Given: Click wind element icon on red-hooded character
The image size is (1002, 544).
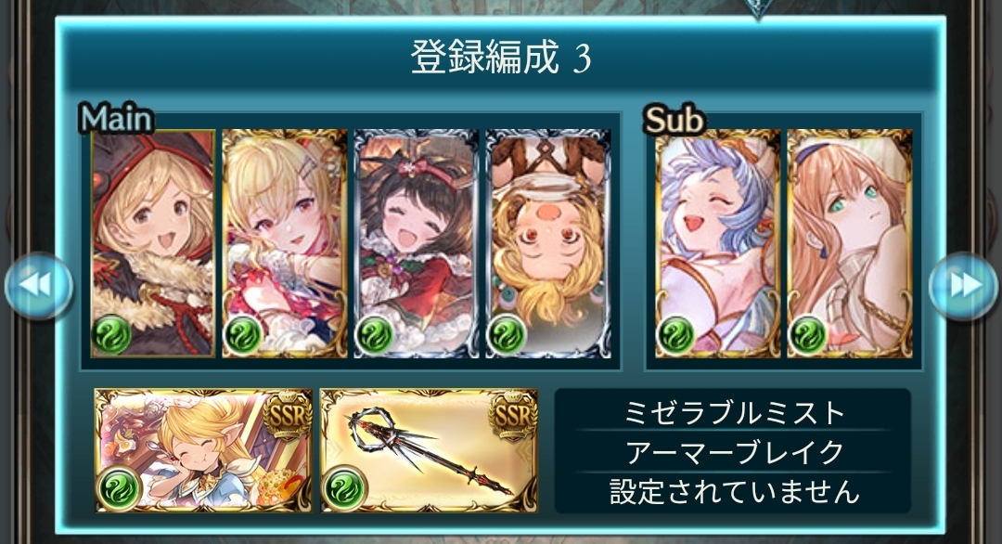Looking at the screenshot, I should (x=112, y=335).
